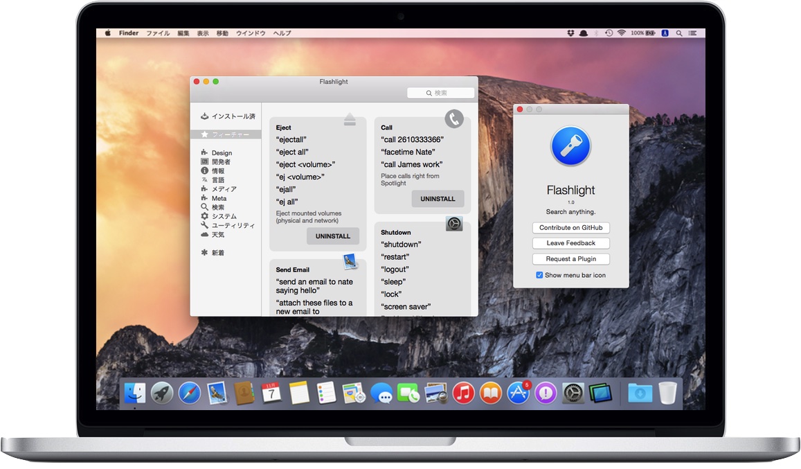Open Reminders in the Dock
This screenshot has height=469, width=801.
tap(326, 393)
